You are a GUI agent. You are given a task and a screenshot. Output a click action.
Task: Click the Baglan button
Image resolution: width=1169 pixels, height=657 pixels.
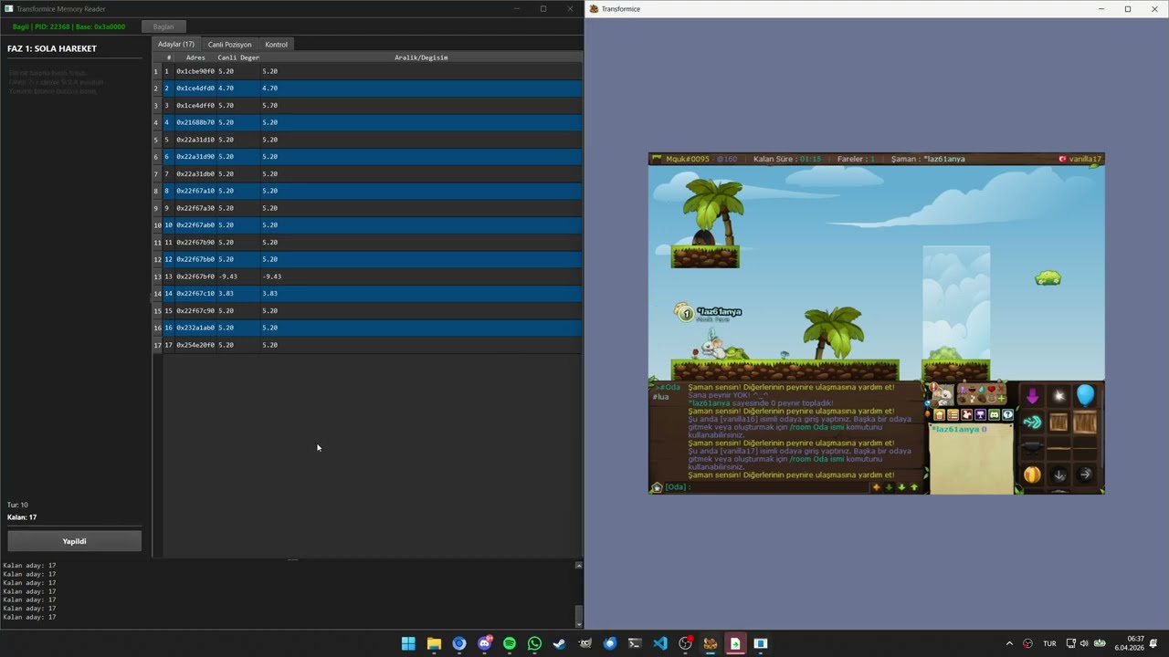[163, 26]
